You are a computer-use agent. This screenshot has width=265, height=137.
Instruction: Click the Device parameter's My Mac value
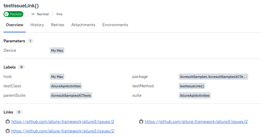click(57, 51)
